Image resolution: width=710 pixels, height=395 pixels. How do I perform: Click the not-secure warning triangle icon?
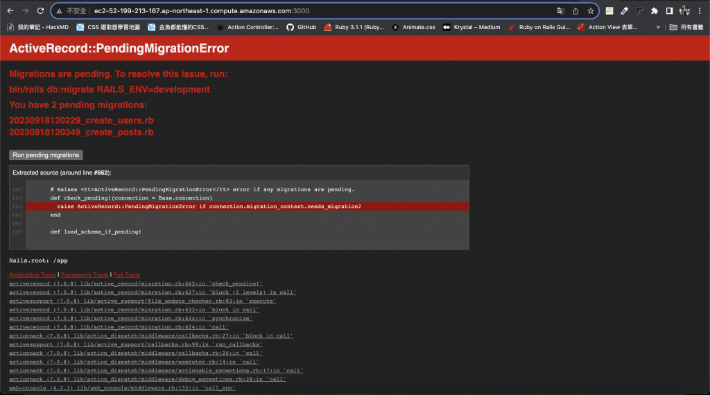[x=60, y=11]
